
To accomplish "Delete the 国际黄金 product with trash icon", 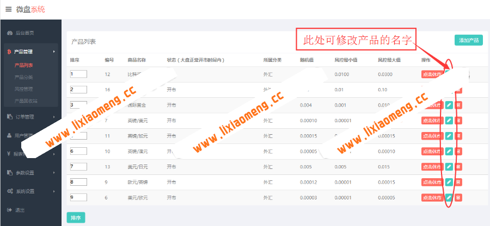I will point(458,105).
